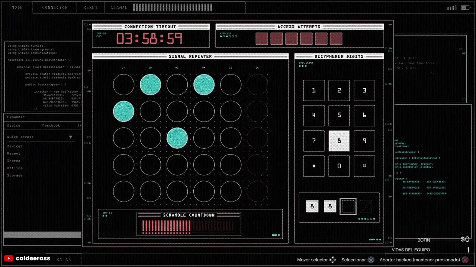Toggle unlit circle in column 01, top row
The height and width of the screenshot is (267, 476).
click(x=124, y=85)
